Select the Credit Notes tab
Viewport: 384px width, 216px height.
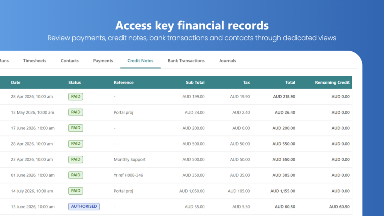pyautogui.click(x=140, y=61)
